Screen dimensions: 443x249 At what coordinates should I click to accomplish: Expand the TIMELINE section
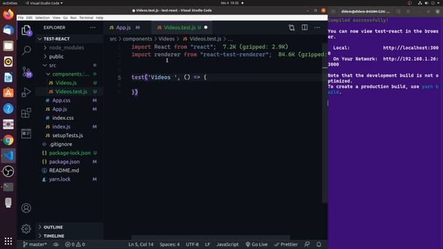tap(69, 236)
